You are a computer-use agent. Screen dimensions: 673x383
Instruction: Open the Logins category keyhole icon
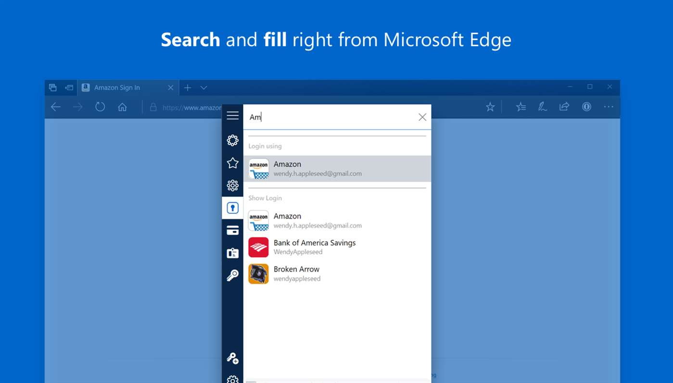(x=233, y=208)
